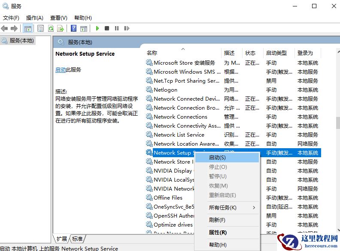Click the Stop Service square icon
Image resolution: width=340 pixels, height=251 pixels.
pyautogui.click(x=107, y=28)
